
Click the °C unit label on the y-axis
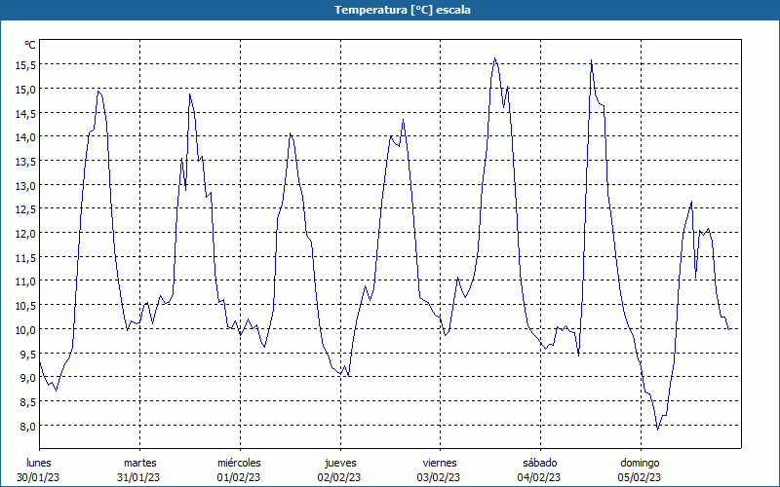30,45
